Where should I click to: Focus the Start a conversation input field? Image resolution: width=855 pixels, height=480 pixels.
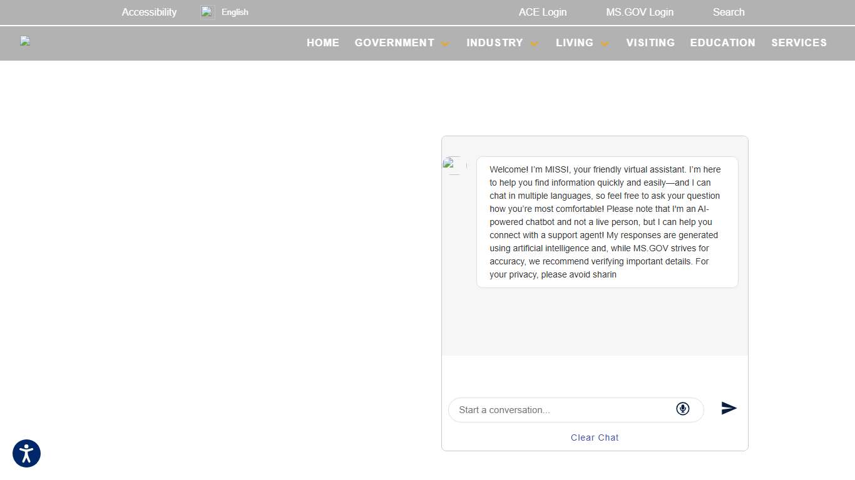click(563, 410)
